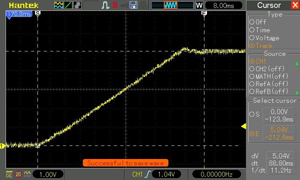Click the E cursor -212.6ms value
This screenshot has width=300, height=180.
coord(279,137)
